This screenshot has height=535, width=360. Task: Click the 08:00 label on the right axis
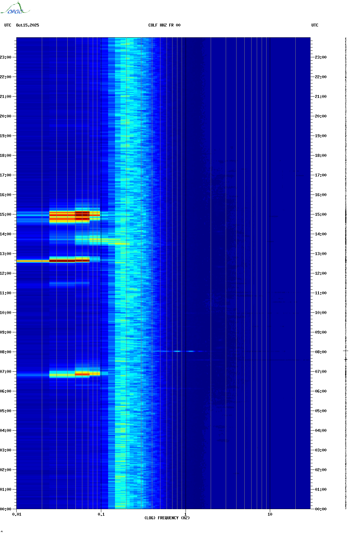pyautogui.click(x=321, y=352)
